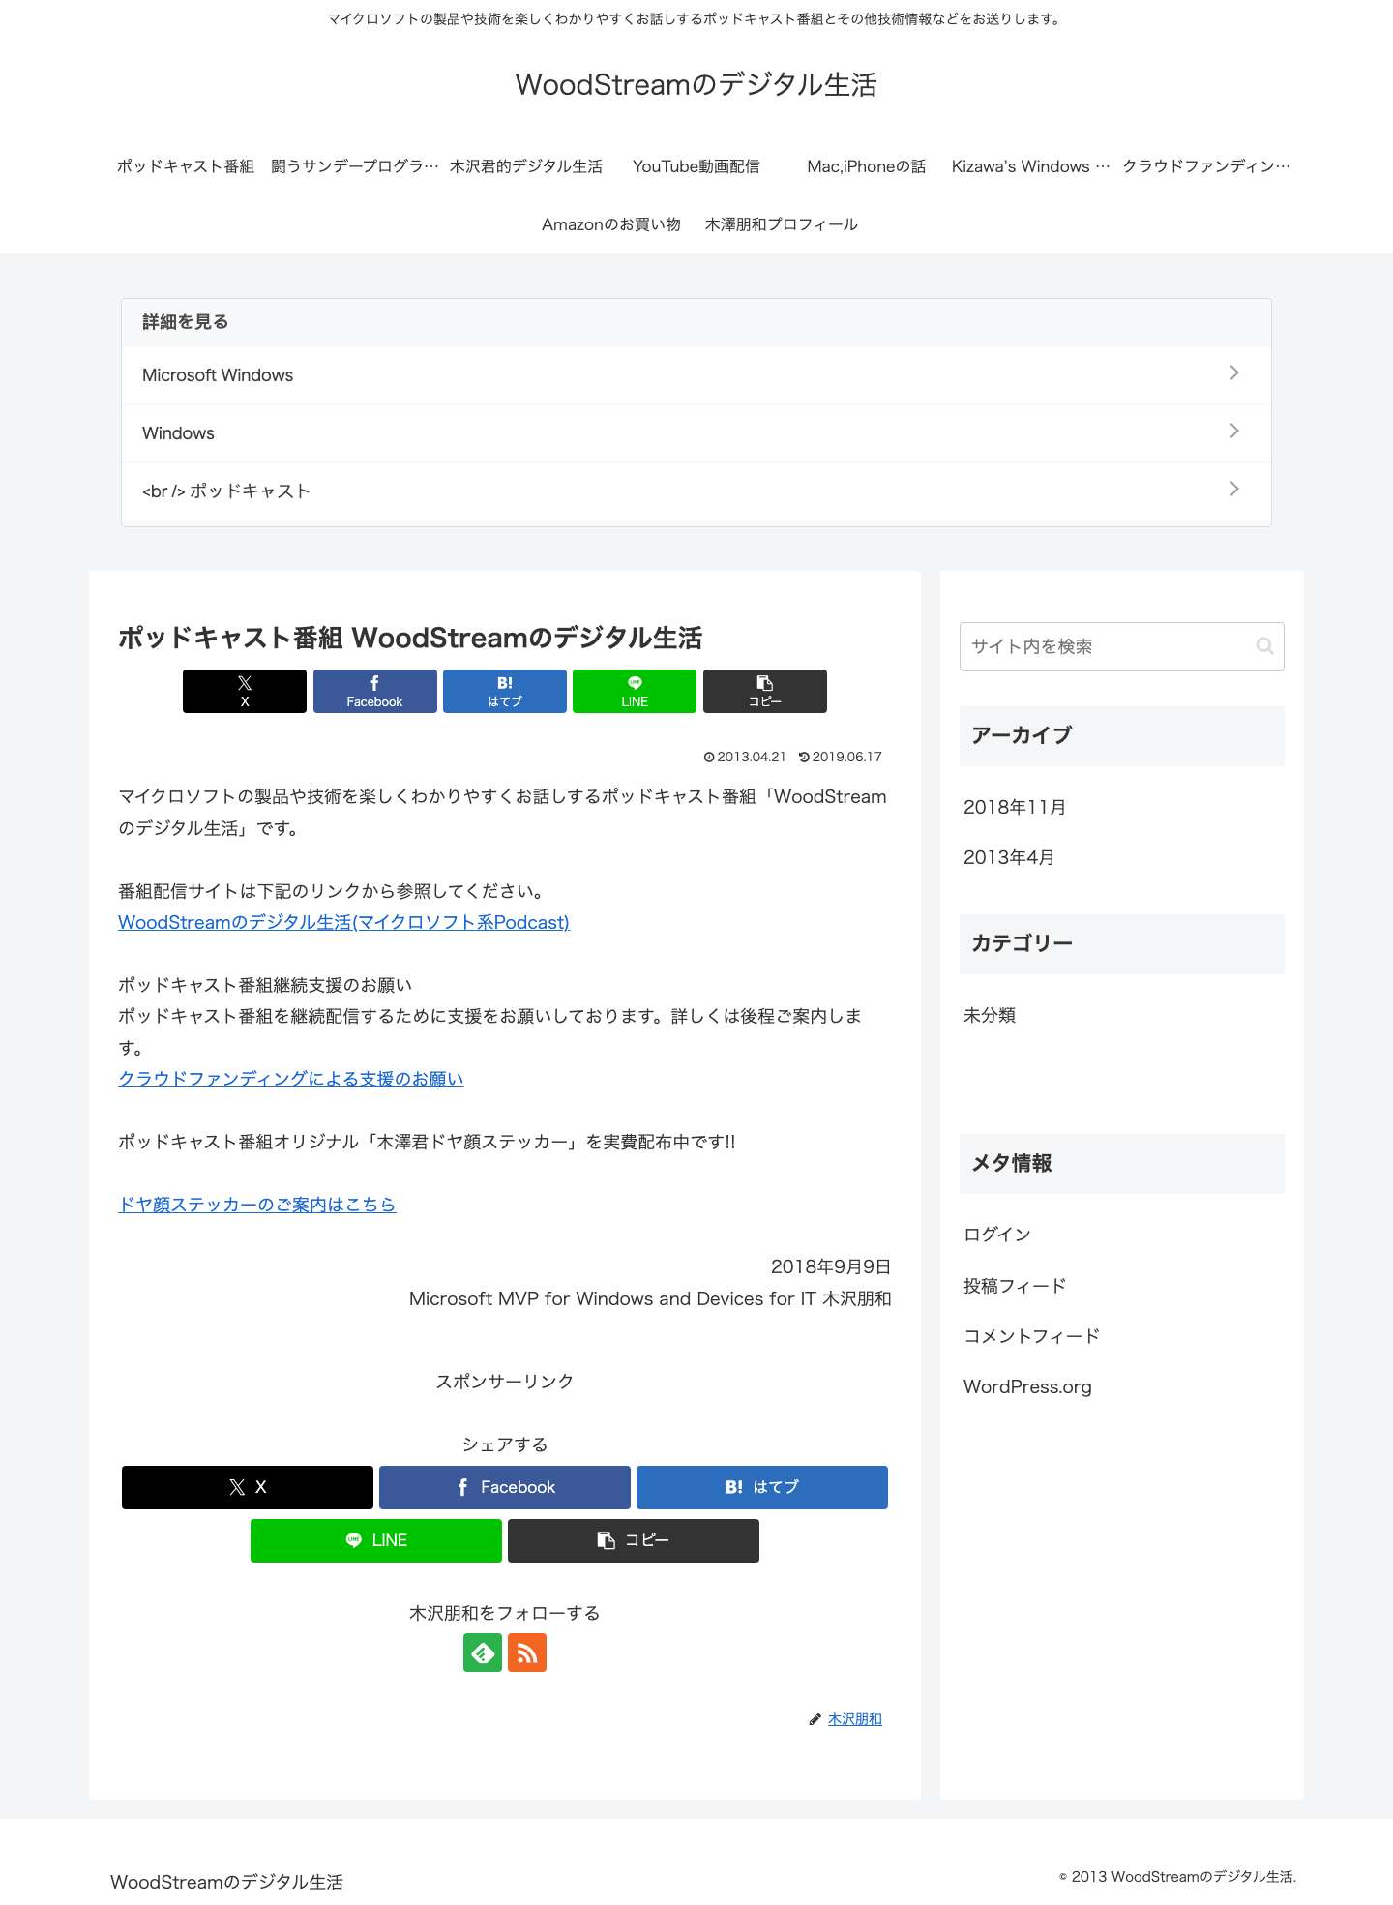Click the スポンサーリンク label

(x=505, y=1382)
